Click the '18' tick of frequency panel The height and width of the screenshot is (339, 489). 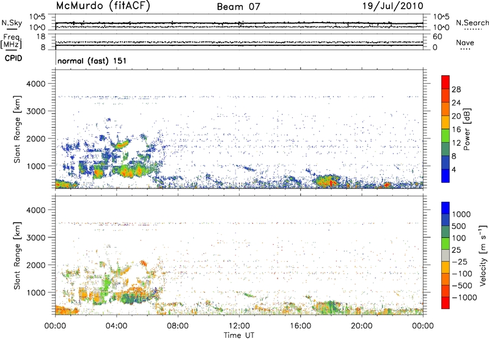pos(41,37)
